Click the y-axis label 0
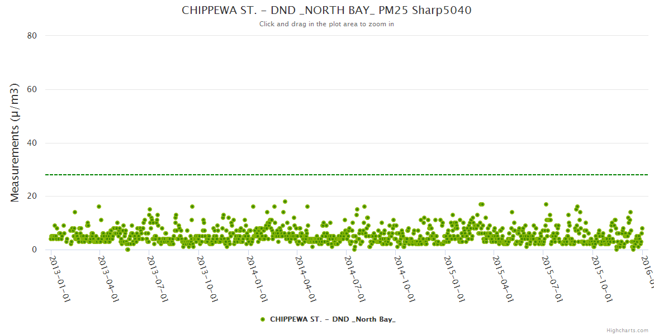This screenshot has width=654, height=335. coord(34,250)
